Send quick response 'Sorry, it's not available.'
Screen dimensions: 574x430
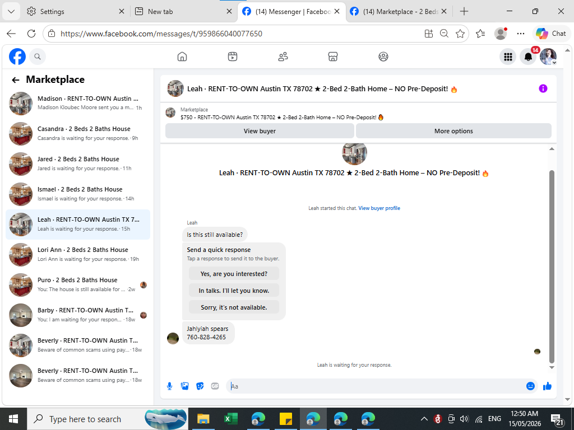(x=234, y=307)
